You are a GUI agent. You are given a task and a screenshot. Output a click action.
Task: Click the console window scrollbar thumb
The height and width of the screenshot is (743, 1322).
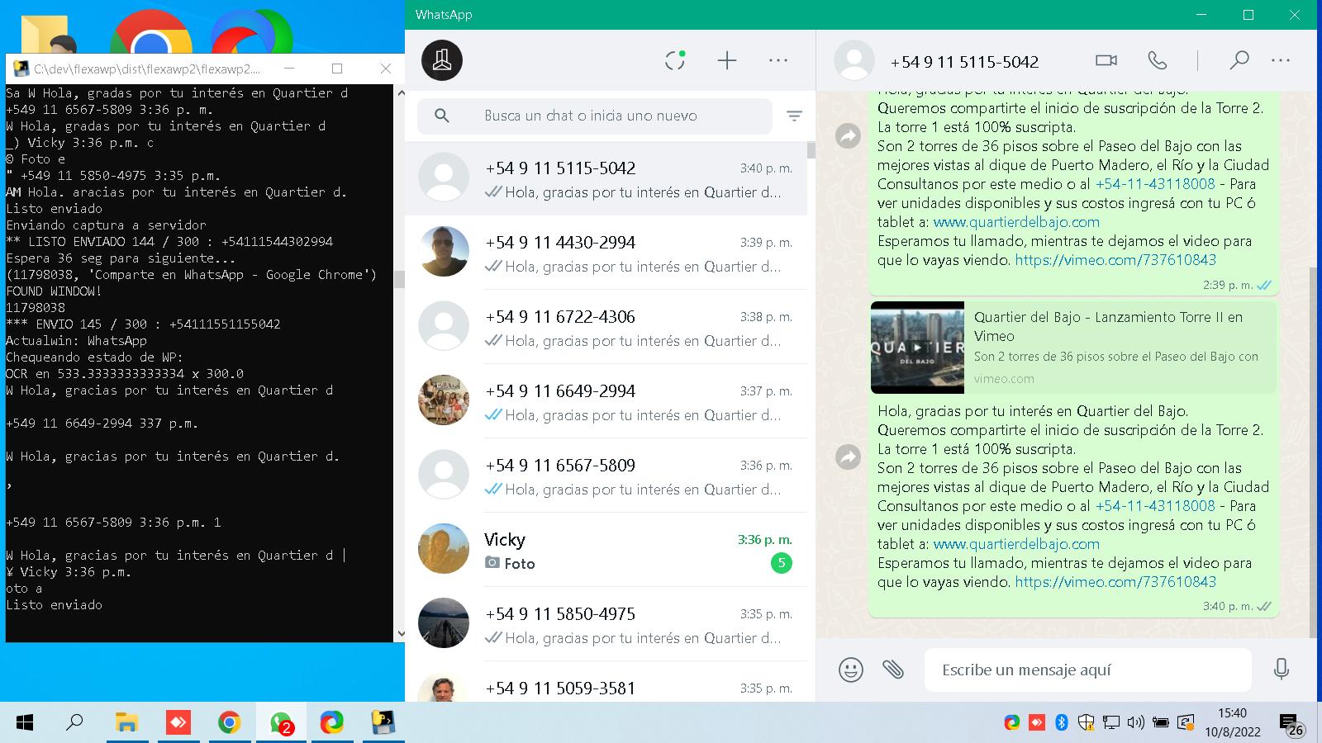[x=400, y=279]
